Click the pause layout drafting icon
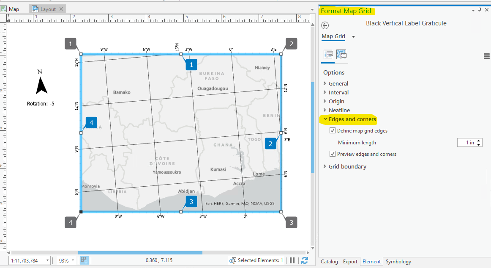This screenshot has height=268, width=491. (x=292, y=260)
